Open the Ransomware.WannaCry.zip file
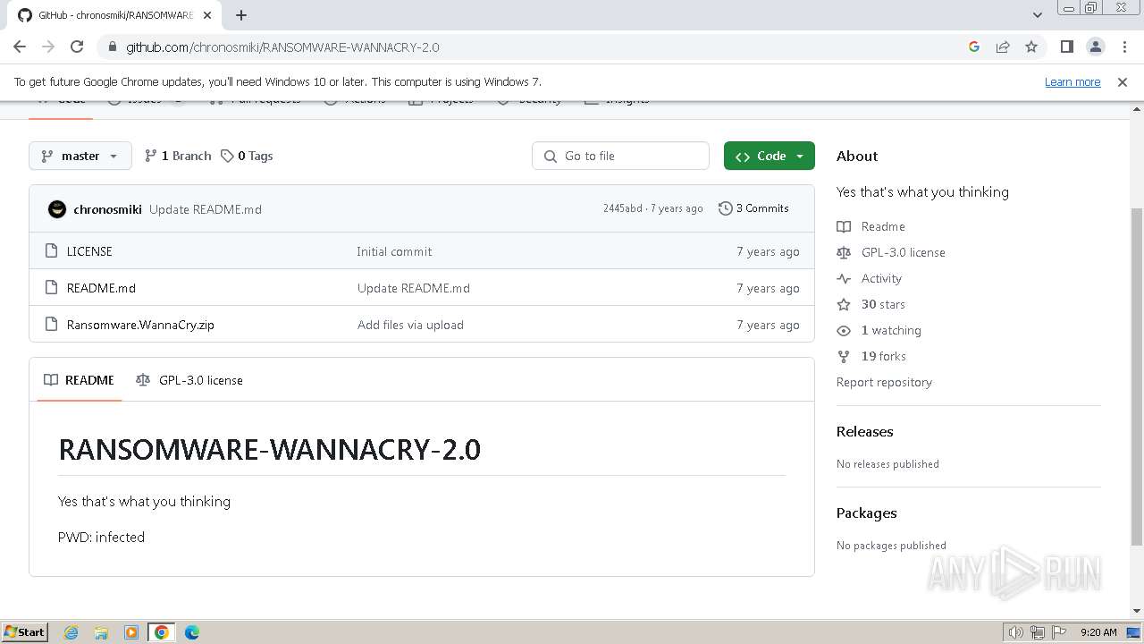1144x644 pixels. point(140,325)
